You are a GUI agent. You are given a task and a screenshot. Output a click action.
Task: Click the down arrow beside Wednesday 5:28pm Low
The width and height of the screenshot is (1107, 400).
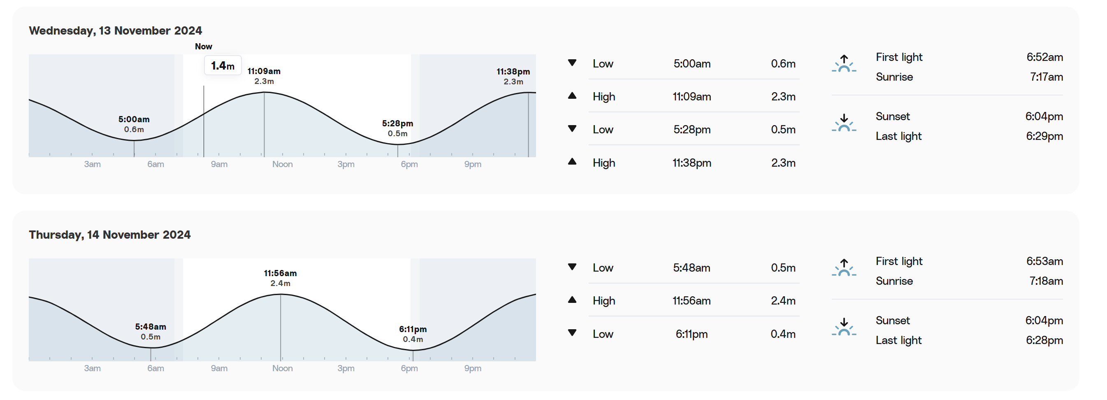(572, 129)
